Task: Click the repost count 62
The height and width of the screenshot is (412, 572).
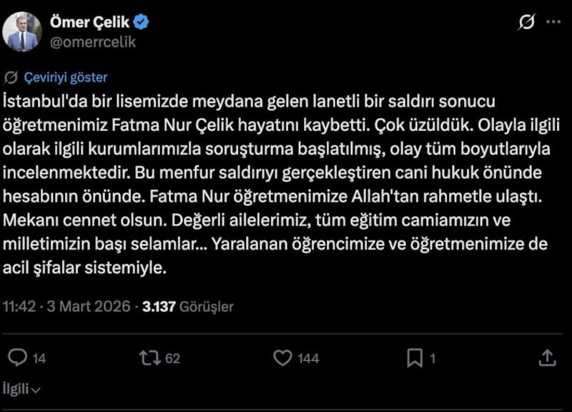Action: (x=172, y=358)
